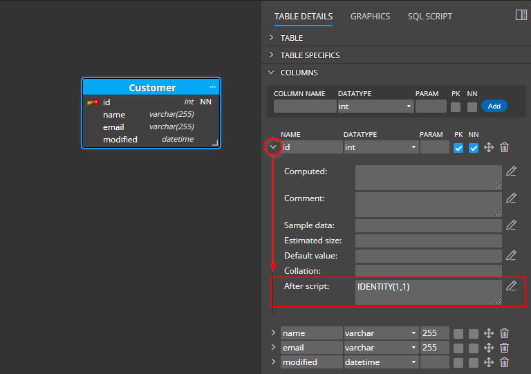Check NN for the modified column
The width and height of the screenshot is (531, 374).
474,363
